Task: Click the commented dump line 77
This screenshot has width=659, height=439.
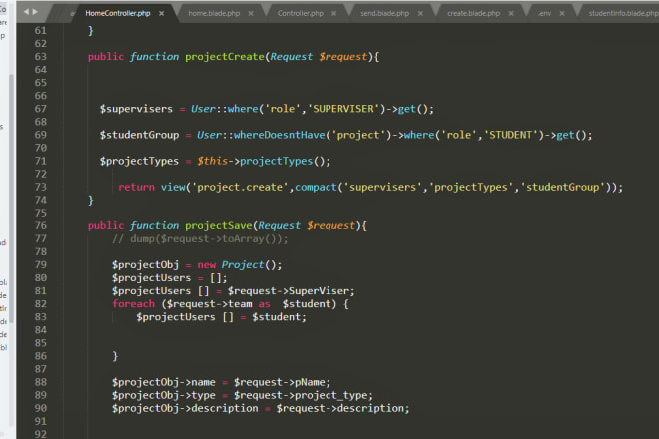Action: pos(200,238)
